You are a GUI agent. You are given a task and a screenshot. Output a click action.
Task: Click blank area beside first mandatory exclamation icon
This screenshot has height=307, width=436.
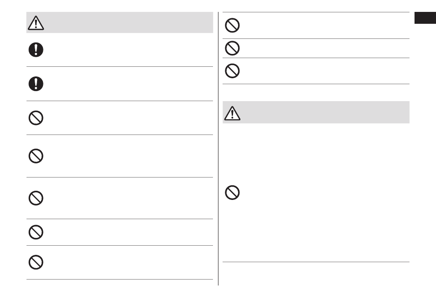coord(128,50)
